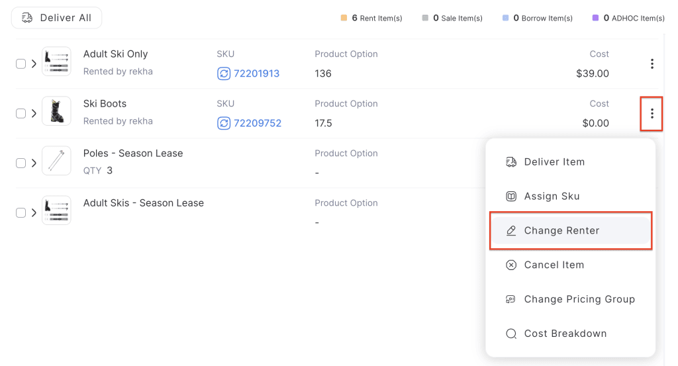678x366 pixels.
Task: Check the Poles - Season Lease checkbox
Action: [21, 163]
